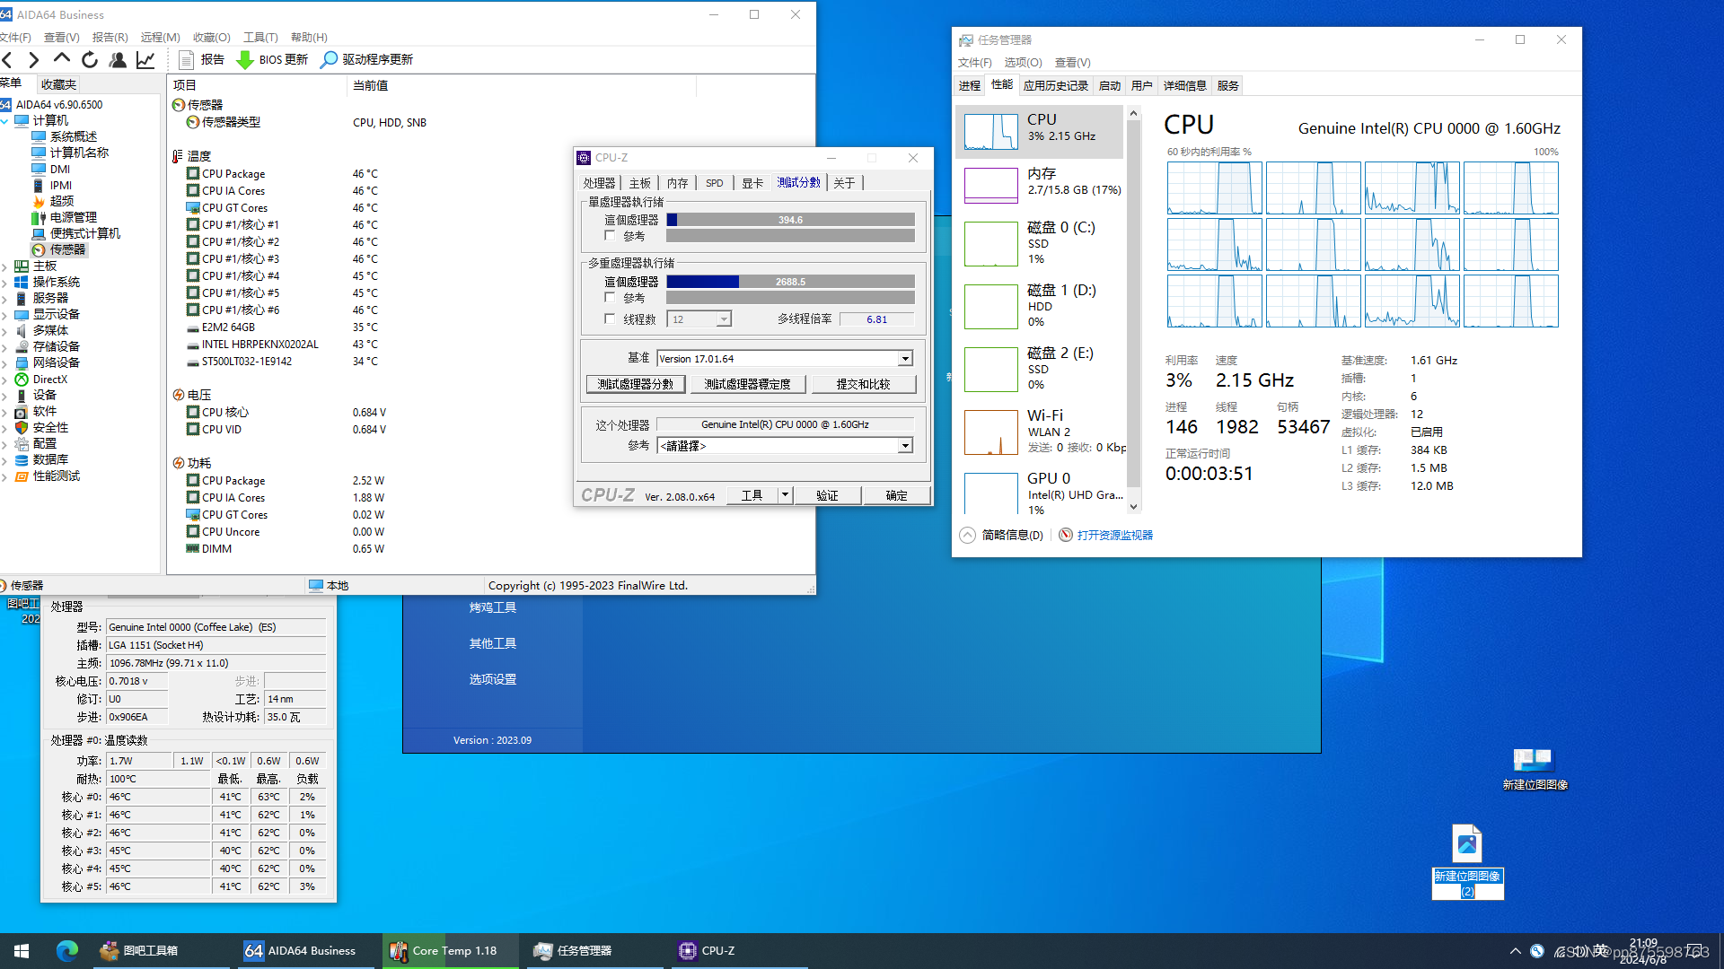Click 驱动程序更新 search toolbar button
Image resolution: width=1724 pixels, height=969 pixels.
point(366,59)
